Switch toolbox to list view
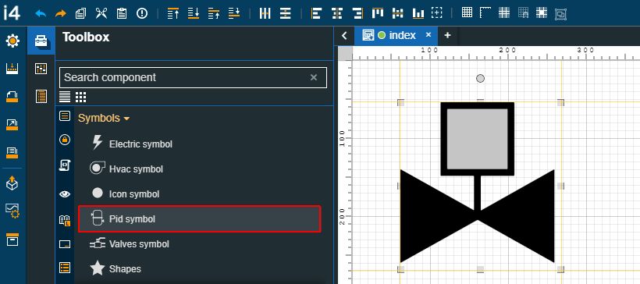The image size is (640, 284). (x=65, y=97)
